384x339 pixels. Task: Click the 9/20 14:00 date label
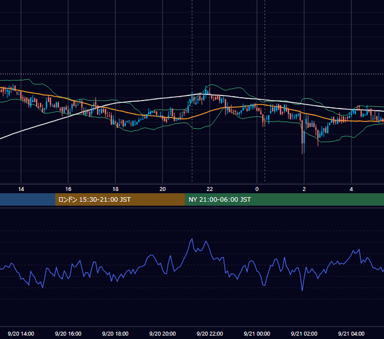pos(21,333)
